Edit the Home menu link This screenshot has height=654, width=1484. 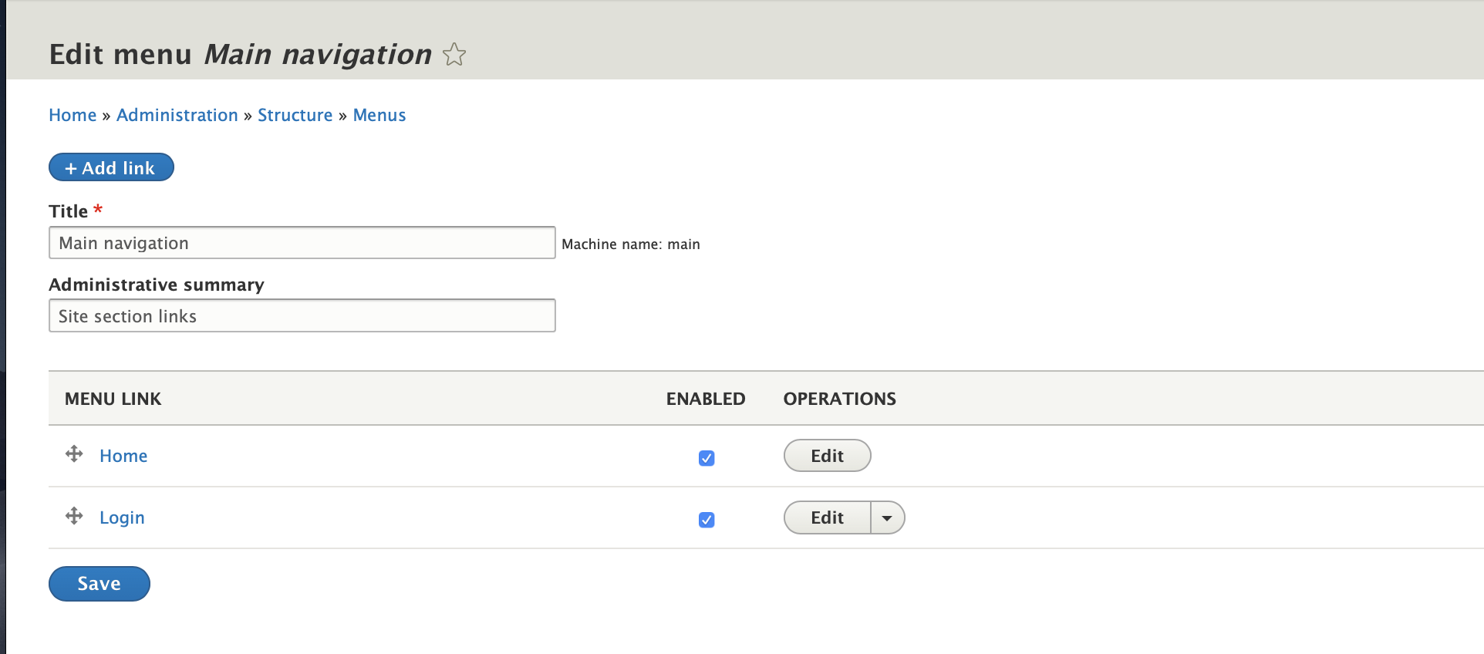coord(827,456)
